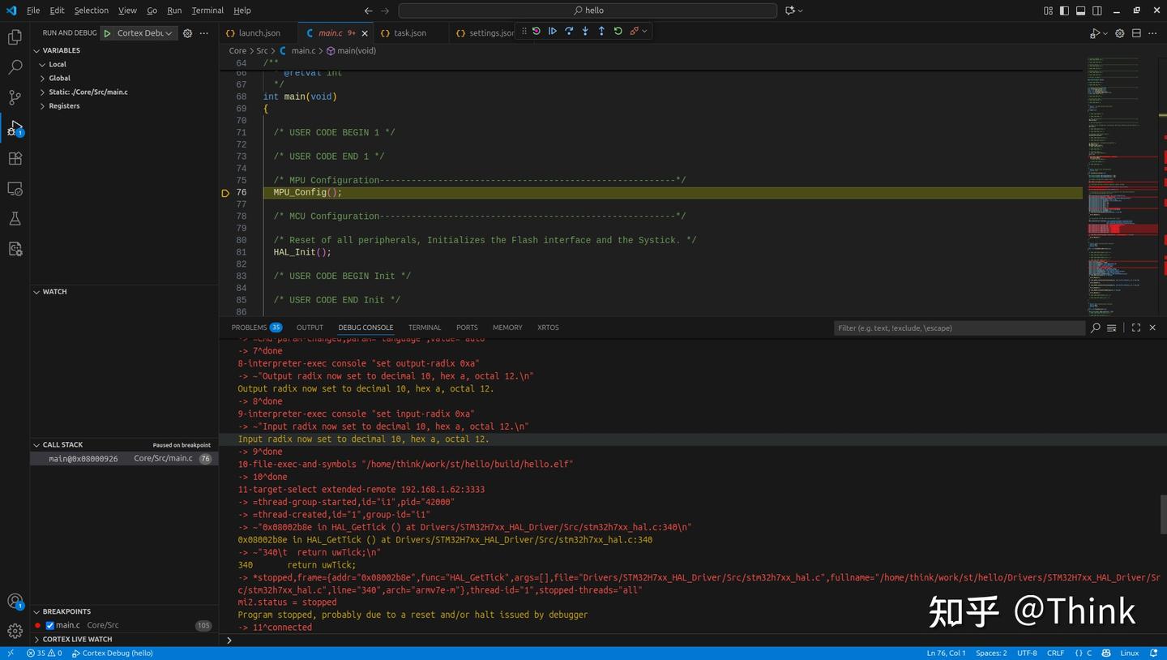Open the Extensions view in activity bar
1167x660 pixels.
[x=15, y=158]
